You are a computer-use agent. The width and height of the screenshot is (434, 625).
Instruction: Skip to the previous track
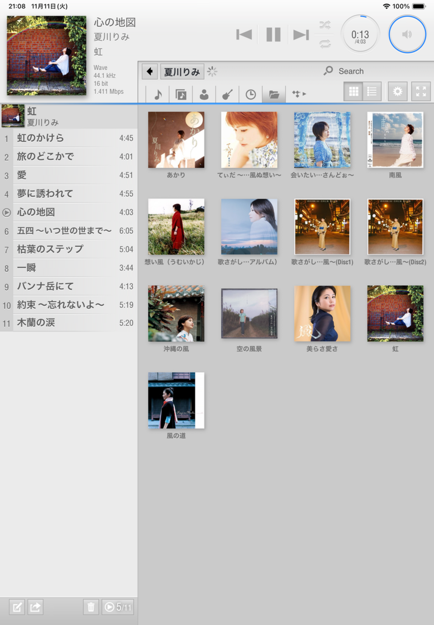click(x=244, y=34)
